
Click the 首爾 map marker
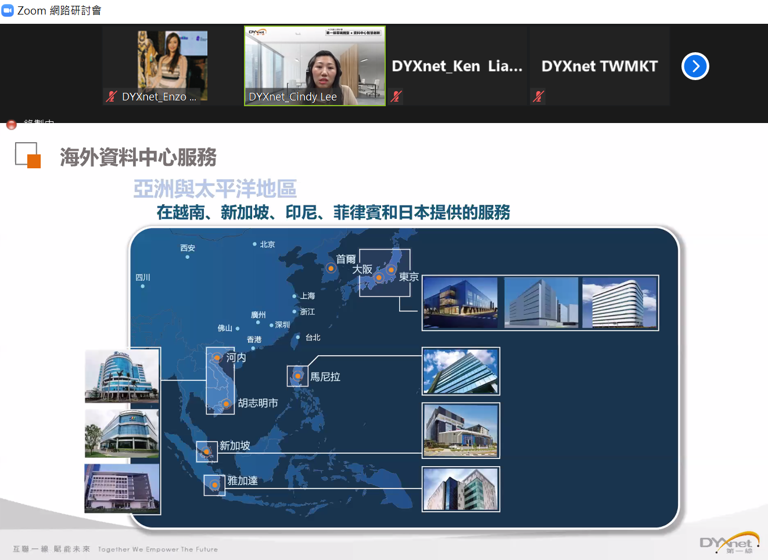pyautogui.click(x=331, y=268)
